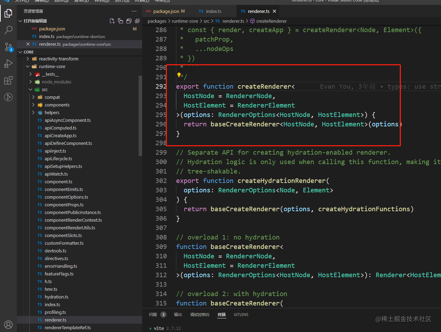Viewport: 441px width, 332px height.
Task: Close the renderer.ts editor tab
Action: (274, 11)
